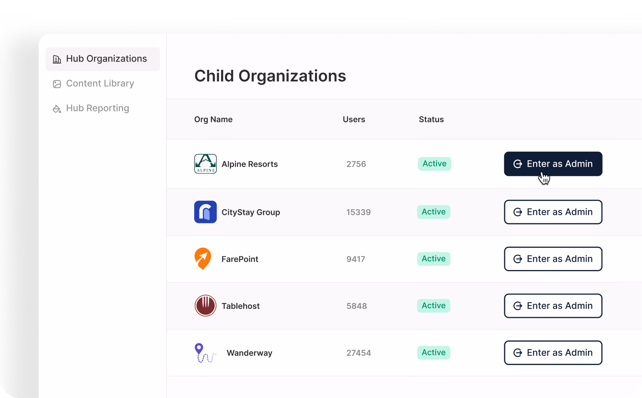Screen dimensions: 642x398
Task: Enter Alpine Resorts as admin
Action: 553,164
